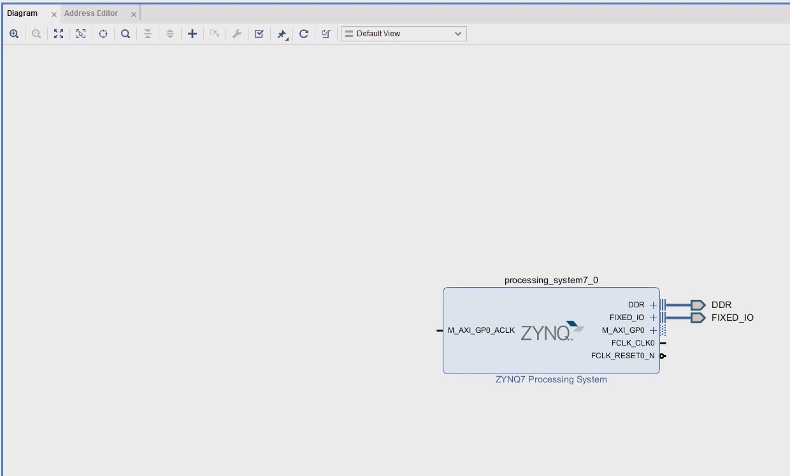Click the ZYNQ logo on the block
Viewport: 790px width, 476px height.
click(x=552, y=331)
